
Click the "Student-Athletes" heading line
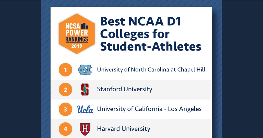tap(151, 46)
